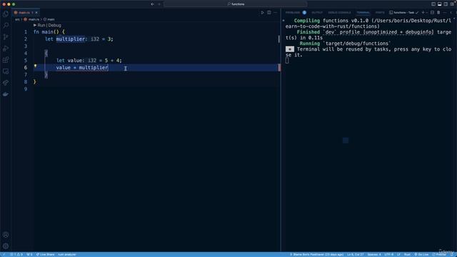
Task: Toggle secondary sidebar layout icon
Action: pyautogui.click(x=446, y=4)
